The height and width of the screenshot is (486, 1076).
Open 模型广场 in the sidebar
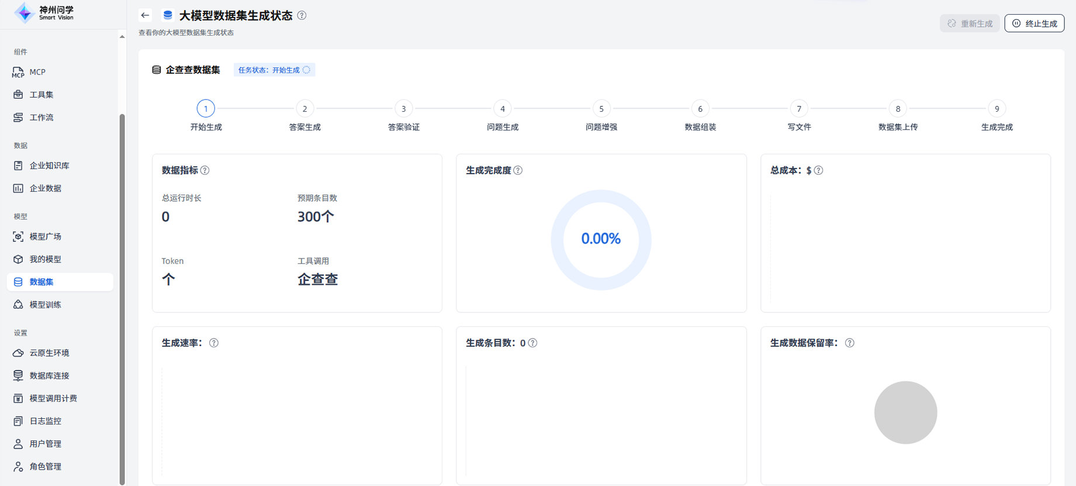point(45,236)
